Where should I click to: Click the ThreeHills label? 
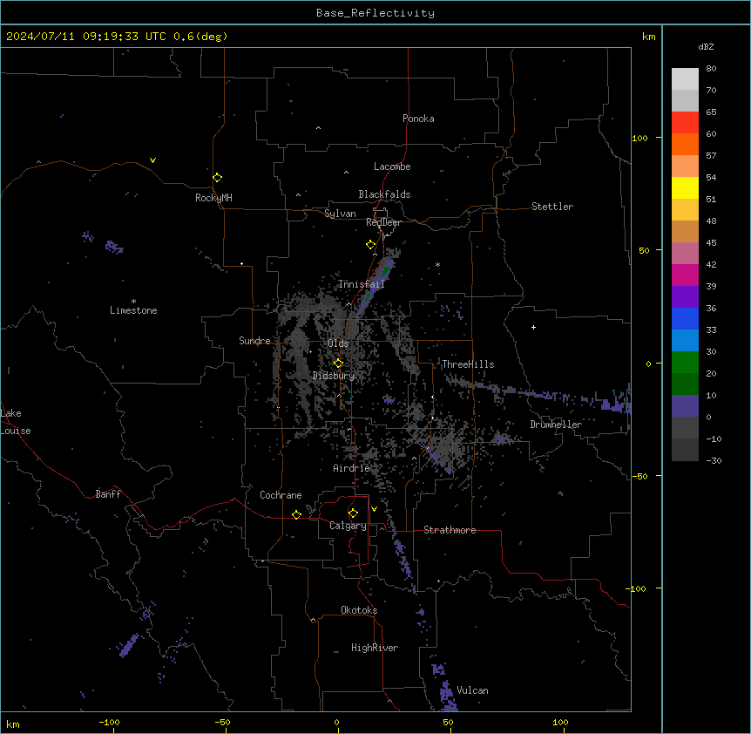468,364
